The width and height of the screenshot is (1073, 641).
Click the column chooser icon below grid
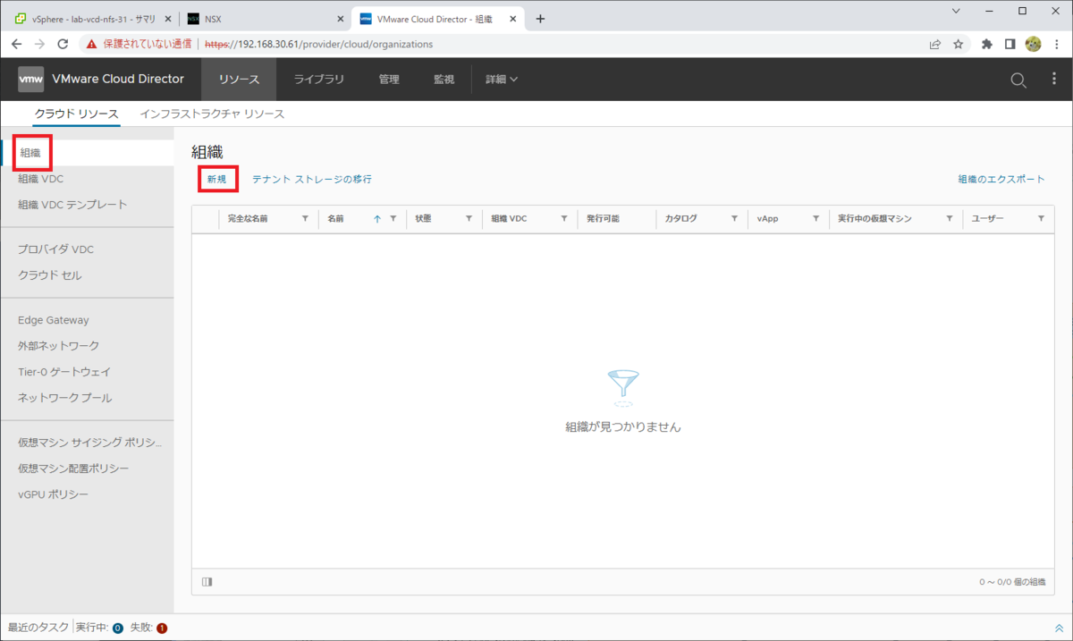(x=207, y=582)
